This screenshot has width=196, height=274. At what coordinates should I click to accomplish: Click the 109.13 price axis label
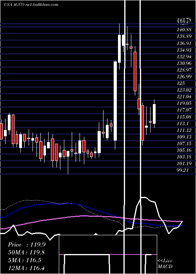coord(184,137)
